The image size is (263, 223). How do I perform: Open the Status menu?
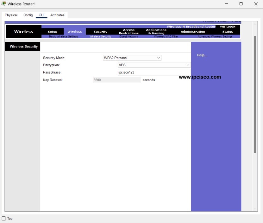pos(228,32)
